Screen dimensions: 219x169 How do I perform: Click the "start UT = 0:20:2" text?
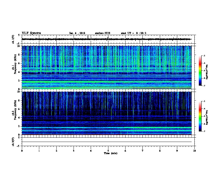tap(134, 33)
